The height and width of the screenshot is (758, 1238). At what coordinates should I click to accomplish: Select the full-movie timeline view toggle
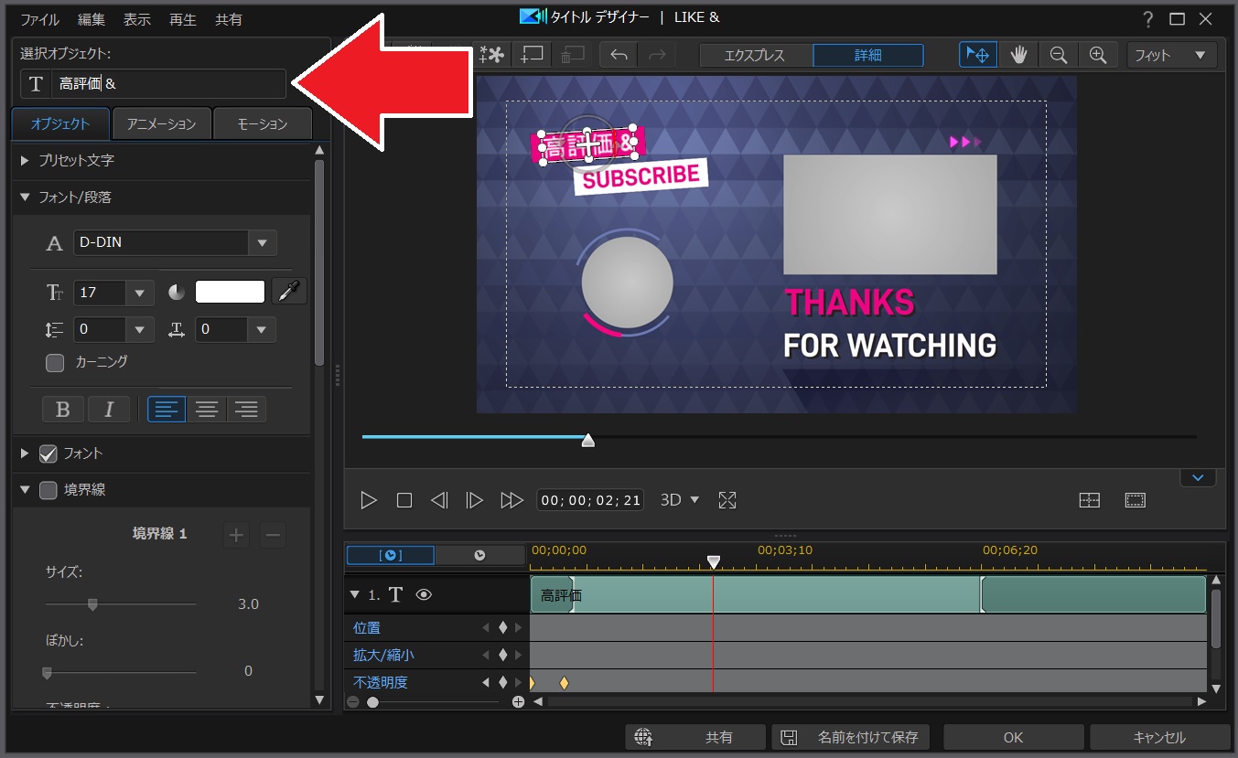(x=479, y=555)
